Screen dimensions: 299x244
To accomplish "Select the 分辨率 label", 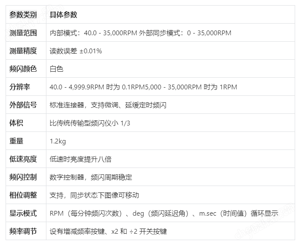I will click(20, 87).
